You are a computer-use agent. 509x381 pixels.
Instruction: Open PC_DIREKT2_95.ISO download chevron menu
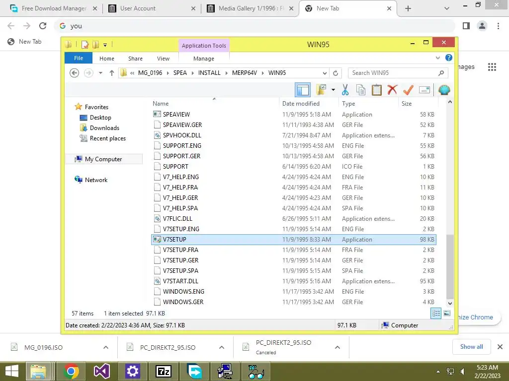coord(222,347)
